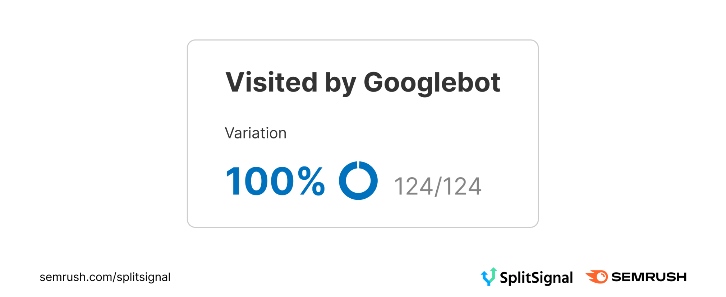Click the semrush.com domain in the footer URL
The height and width of the screenshot is (297, 726).
coord(75,277)
